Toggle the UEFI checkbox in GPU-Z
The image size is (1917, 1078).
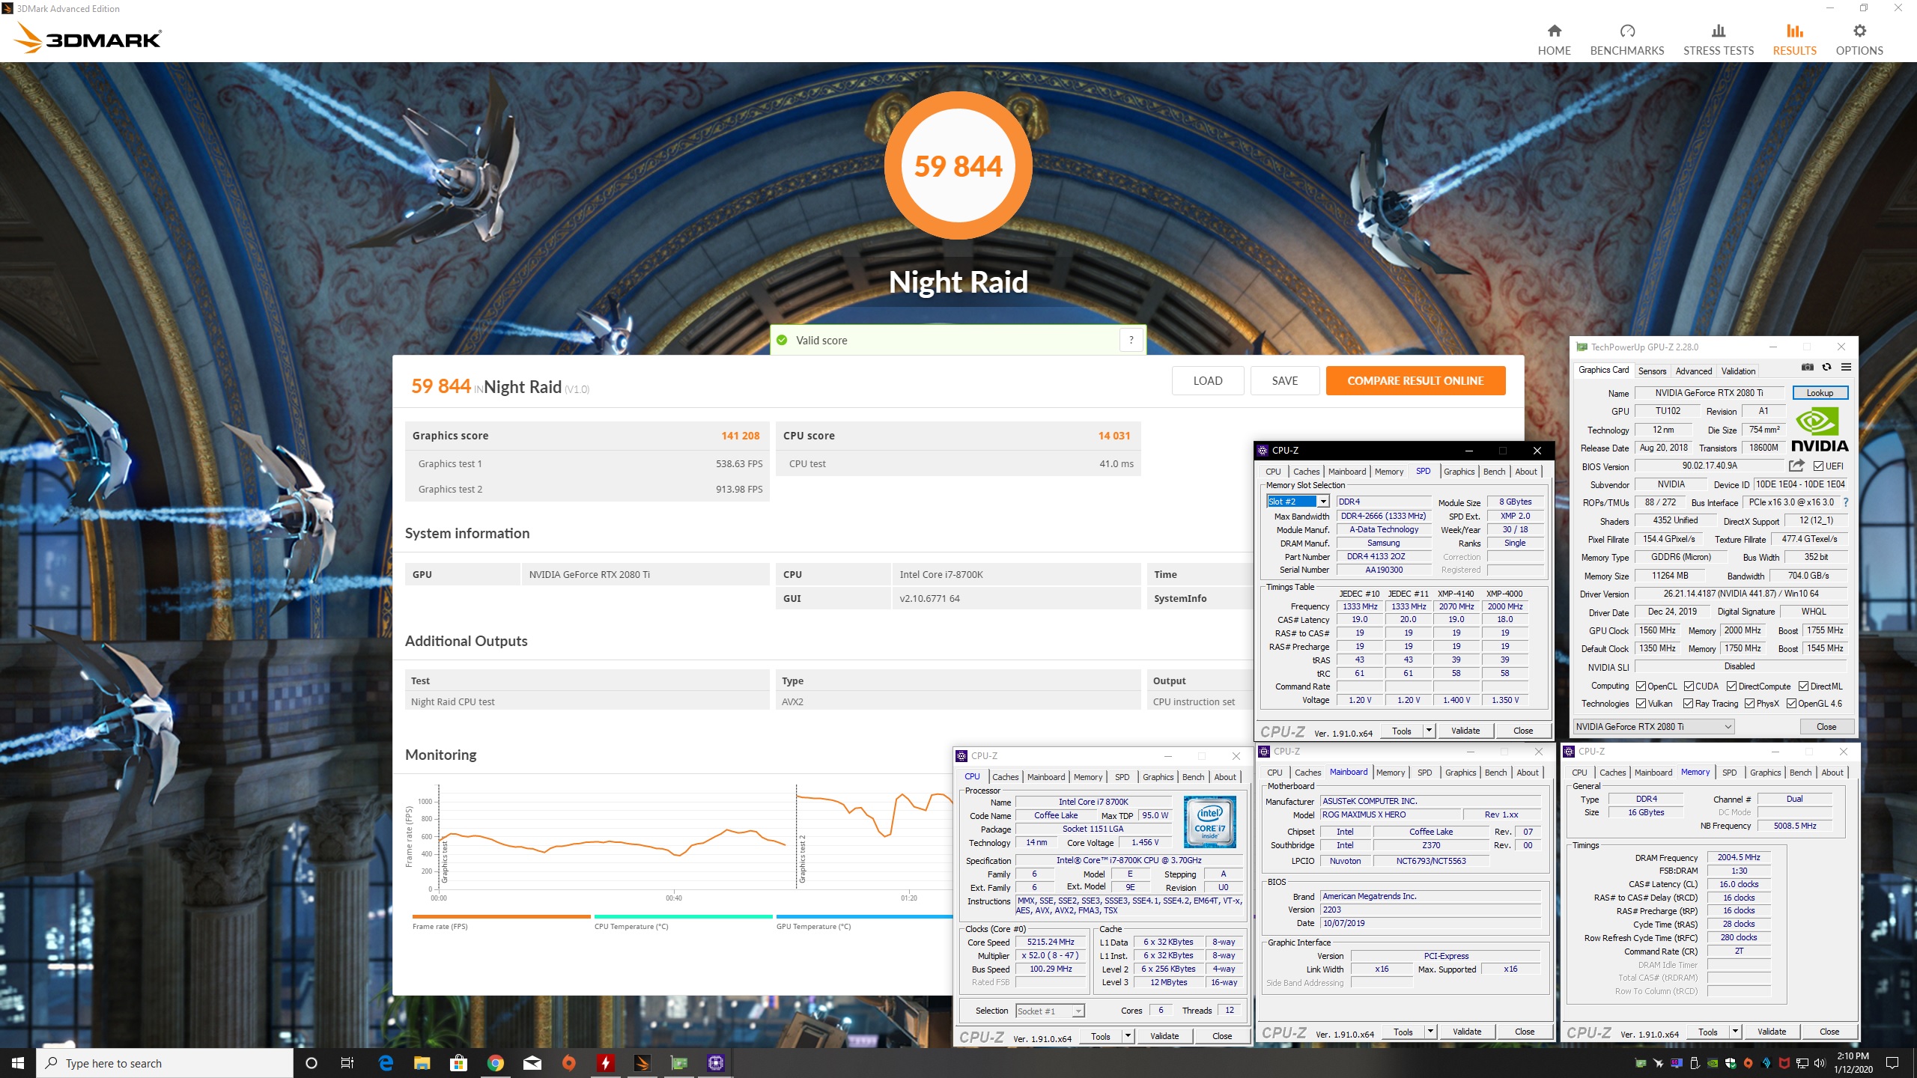[1818, 466]
